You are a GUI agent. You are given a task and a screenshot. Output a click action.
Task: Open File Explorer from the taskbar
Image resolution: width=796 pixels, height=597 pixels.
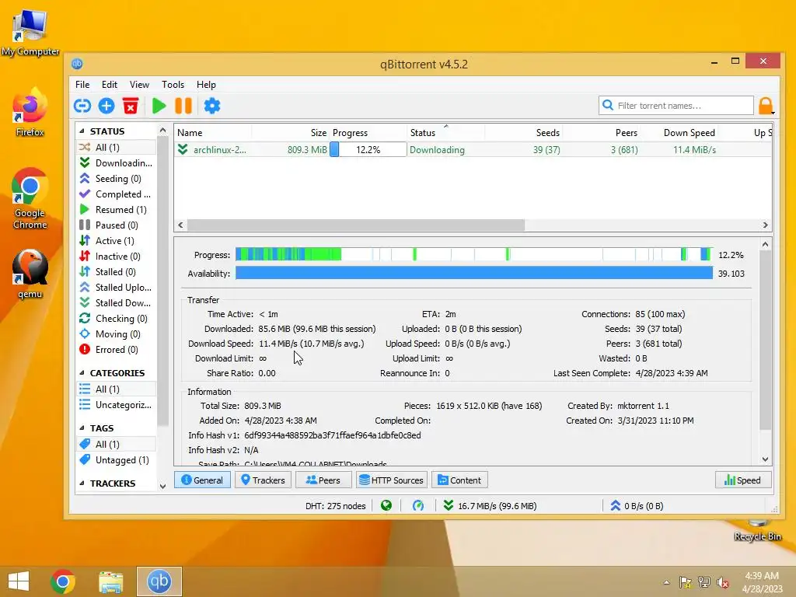click(x=110, y=581)
